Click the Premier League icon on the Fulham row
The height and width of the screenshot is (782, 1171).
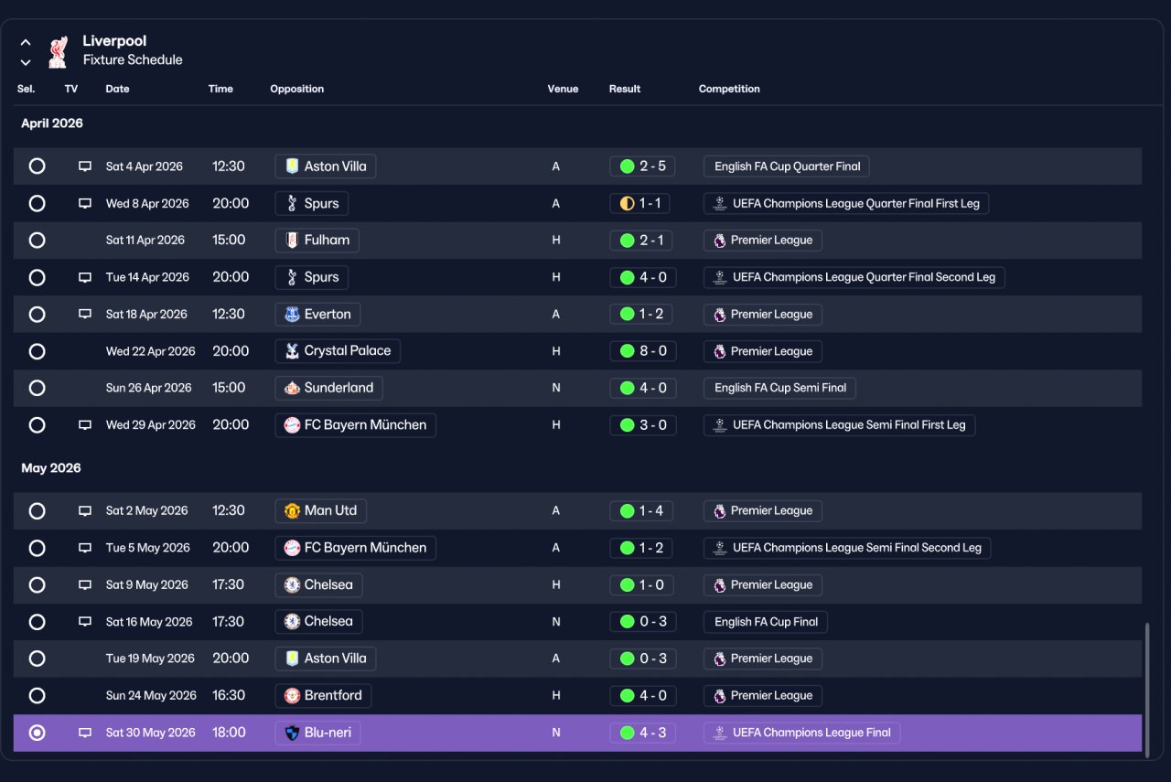[x=720, y=241]
